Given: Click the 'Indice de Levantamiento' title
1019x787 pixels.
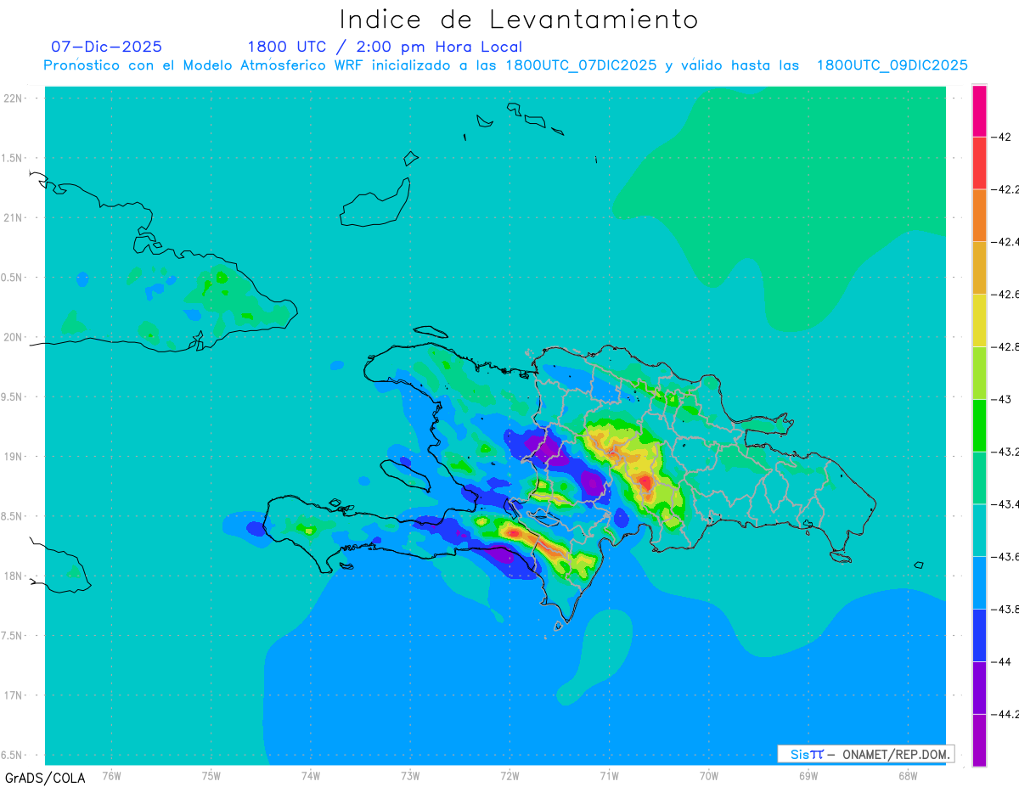Looking at the screenshot, I should click(519, 20).
